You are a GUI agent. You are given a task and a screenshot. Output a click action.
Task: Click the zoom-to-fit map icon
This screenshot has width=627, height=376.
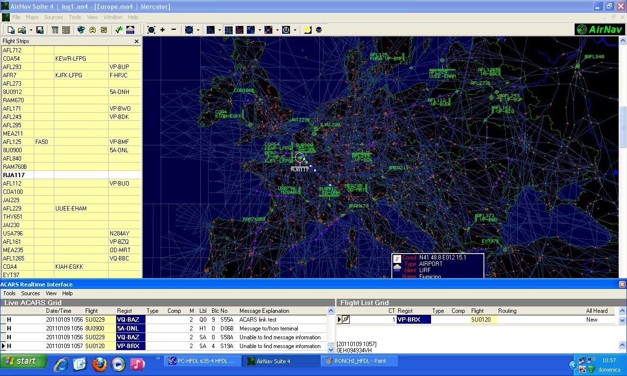[151, 30]
